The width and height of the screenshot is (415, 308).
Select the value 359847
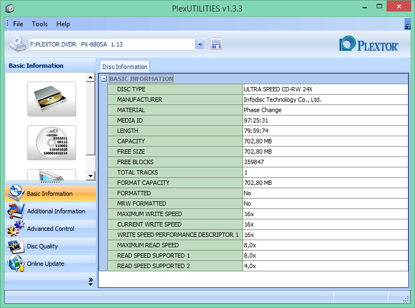click(254, 162)
